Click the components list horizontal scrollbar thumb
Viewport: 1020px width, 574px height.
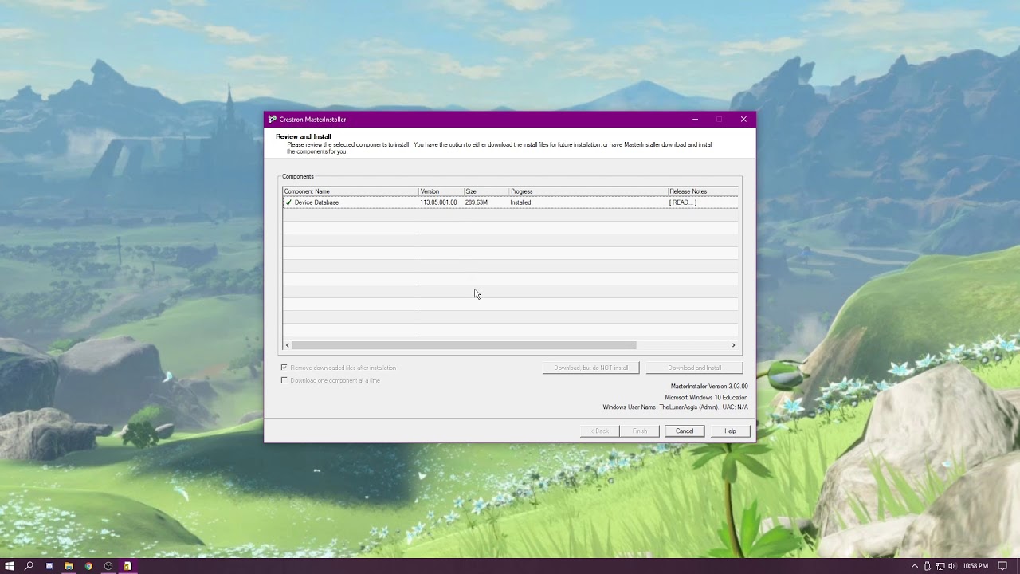464,345
